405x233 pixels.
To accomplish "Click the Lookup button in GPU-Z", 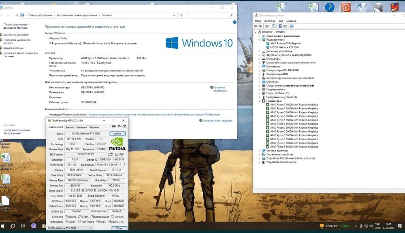I will click(x=117, y=133).
